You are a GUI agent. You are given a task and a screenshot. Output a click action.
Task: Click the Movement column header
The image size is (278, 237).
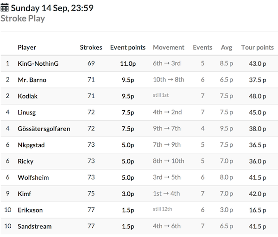tap(169, 47)
